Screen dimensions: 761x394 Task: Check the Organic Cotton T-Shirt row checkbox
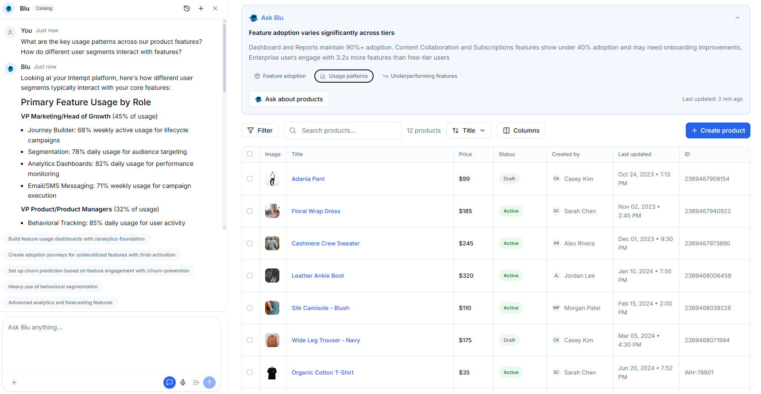tap(250, 372)
